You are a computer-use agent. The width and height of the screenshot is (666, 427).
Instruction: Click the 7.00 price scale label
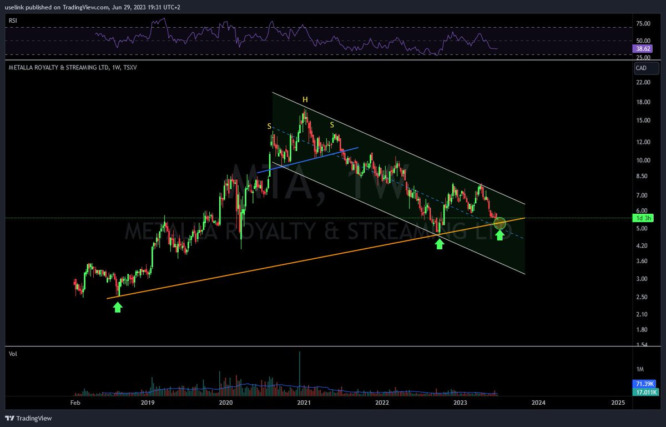click(x=643, y=195)
